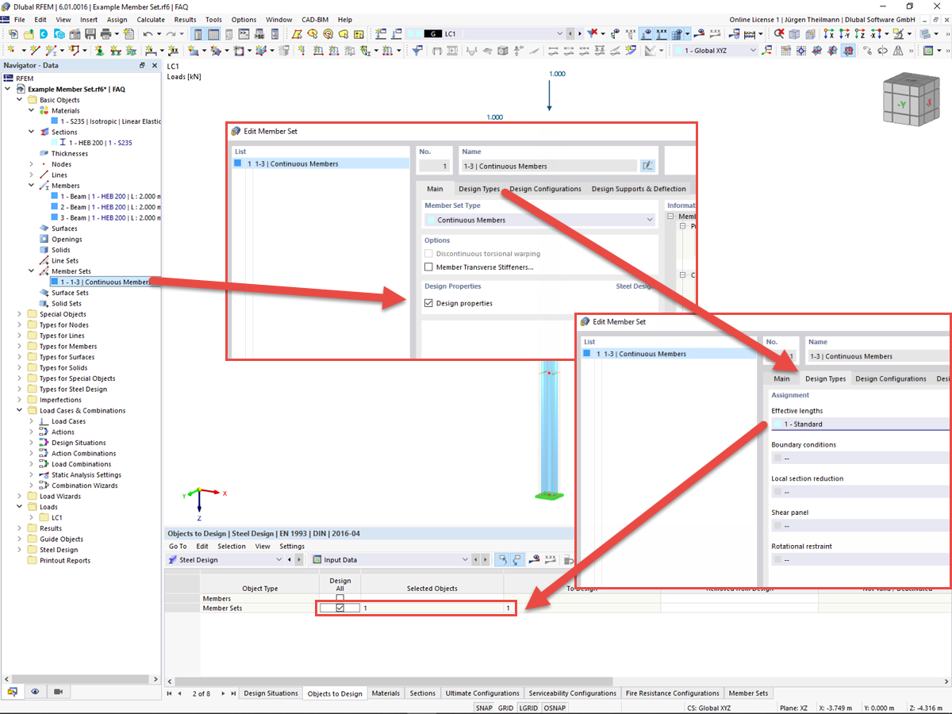Screen dimensions: 952x714
Task: Open a new model with the New icon
Action: [13, 34]
